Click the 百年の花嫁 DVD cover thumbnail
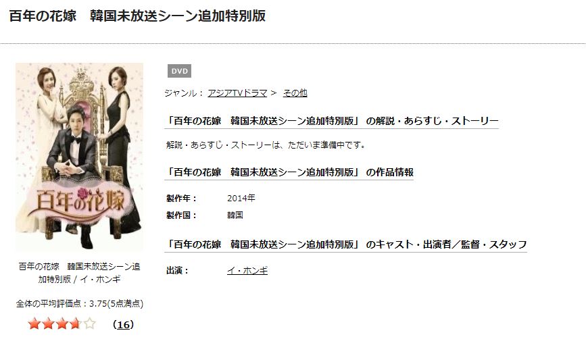Viewport: 586px width, 337px height. point(79,157)
